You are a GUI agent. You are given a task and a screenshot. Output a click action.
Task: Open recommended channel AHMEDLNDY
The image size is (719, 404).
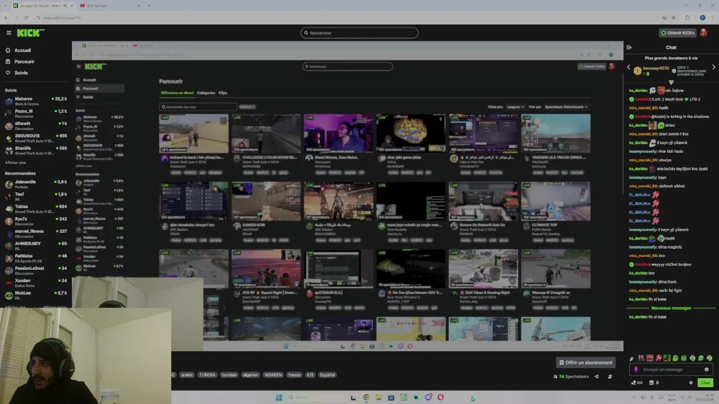coord(36,246)
